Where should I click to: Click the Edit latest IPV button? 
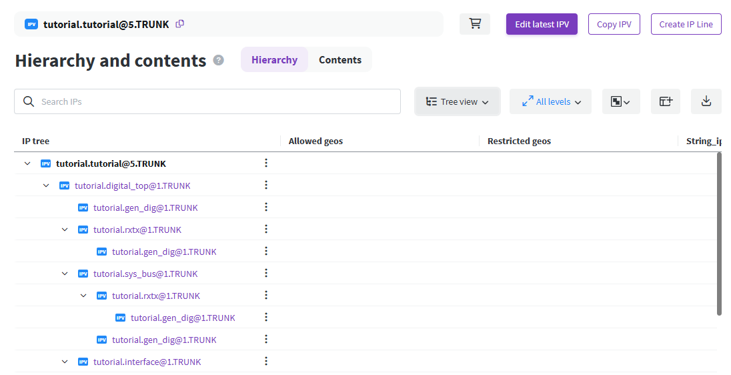(x=542, y=24)
